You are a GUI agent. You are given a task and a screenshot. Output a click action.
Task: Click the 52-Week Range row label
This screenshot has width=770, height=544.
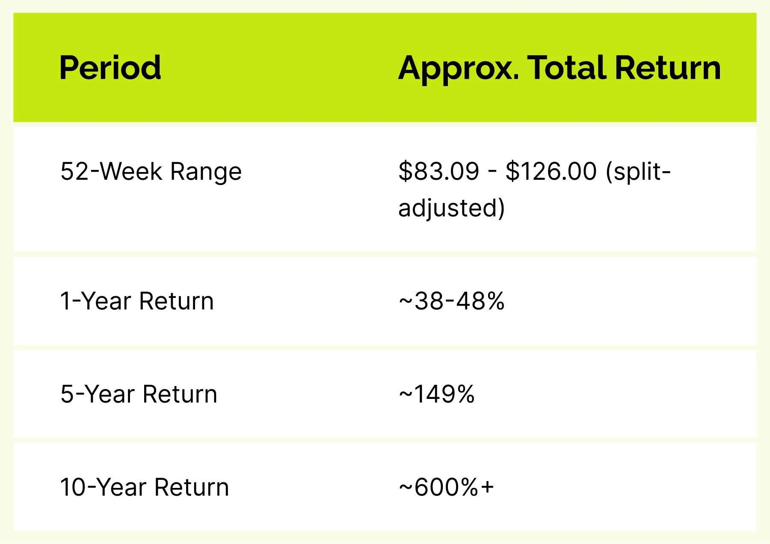[151, 172]
